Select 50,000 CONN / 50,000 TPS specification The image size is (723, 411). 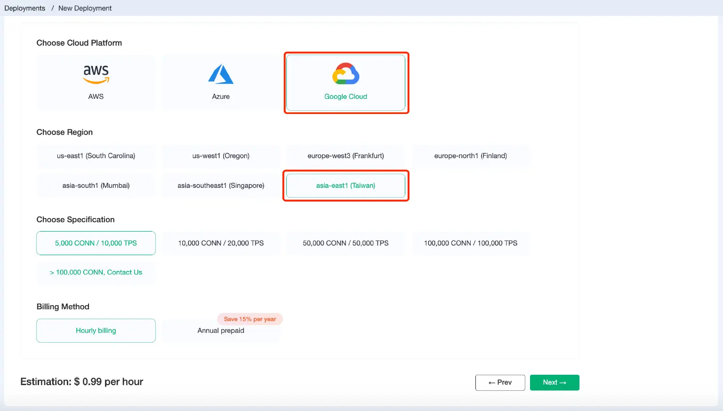tap(346, 243)
